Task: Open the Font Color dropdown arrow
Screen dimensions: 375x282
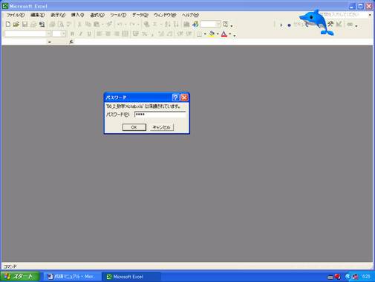Action: click(x=230, y=34)
